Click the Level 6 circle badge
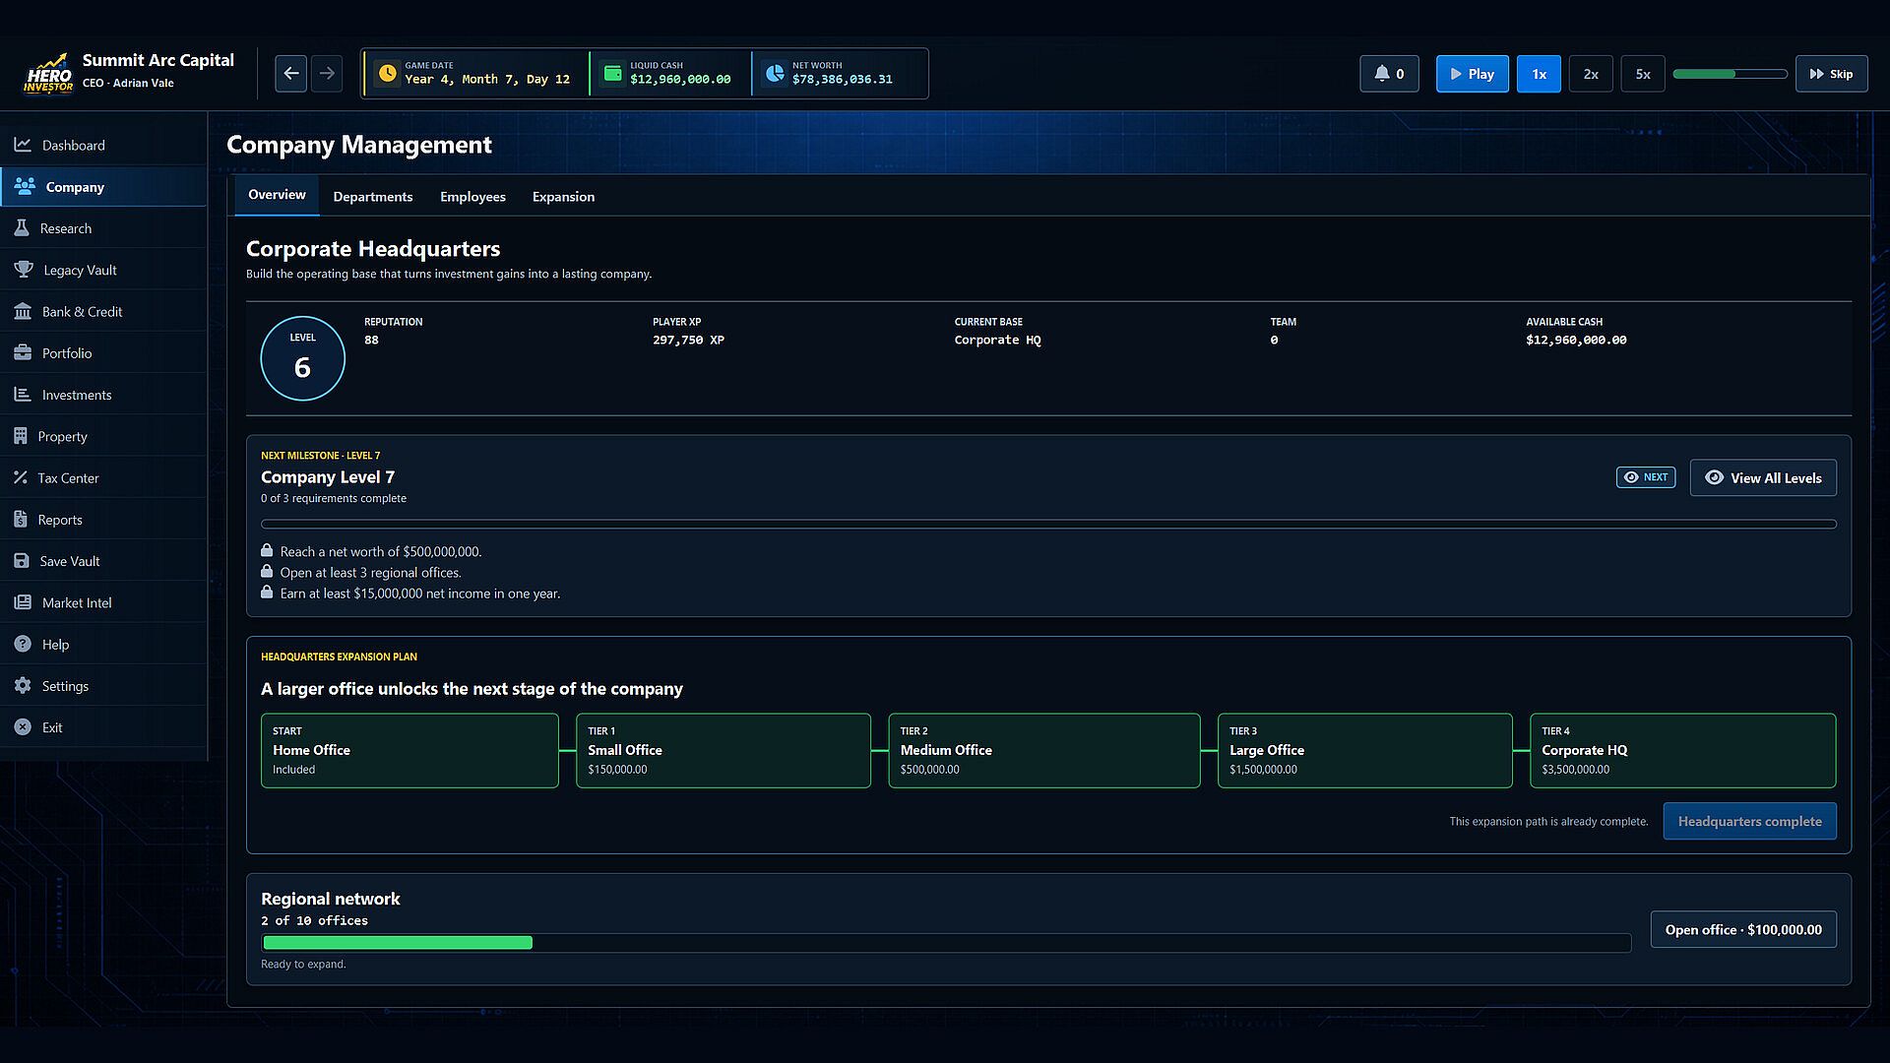The image size is (1890, 1063). pyautogui.click(x=302, y=358)
